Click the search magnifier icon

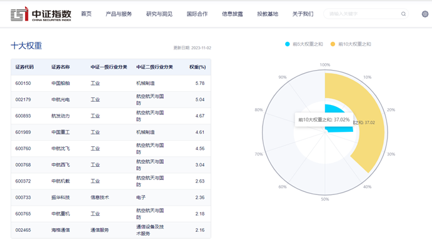pyautogui.click(x=403, y=14)
